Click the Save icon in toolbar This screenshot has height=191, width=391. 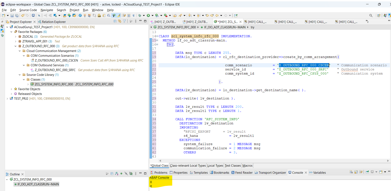(12, 15)
